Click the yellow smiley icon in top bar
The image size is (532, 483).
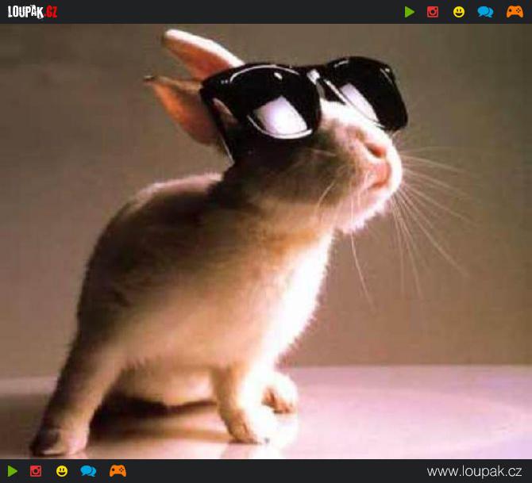tap(459, 12)
